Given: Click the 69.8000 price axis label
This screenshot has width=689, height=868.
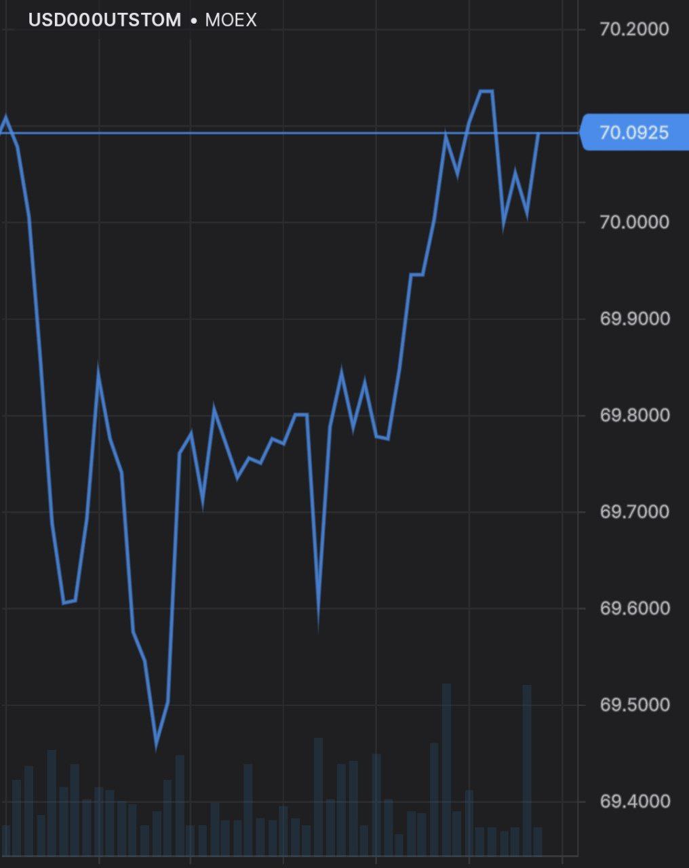Looking at the screenshot, I should [634, 415].
